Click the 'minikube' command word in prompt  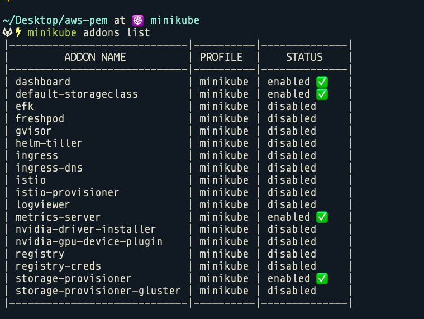[x=52, y=33]
